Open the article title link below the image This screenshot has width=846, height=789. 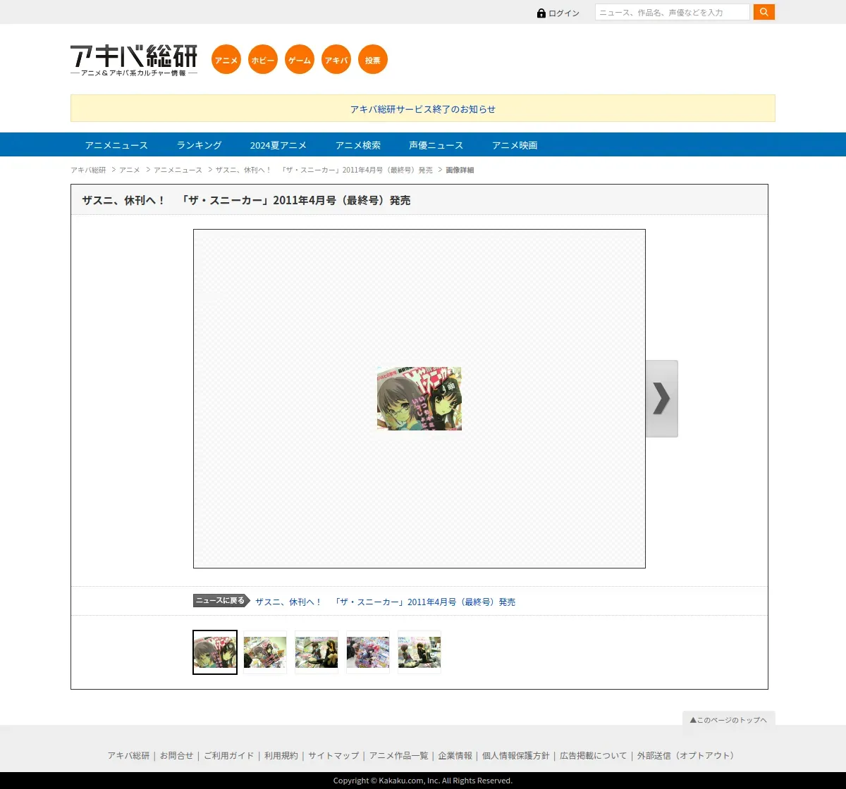385,602
